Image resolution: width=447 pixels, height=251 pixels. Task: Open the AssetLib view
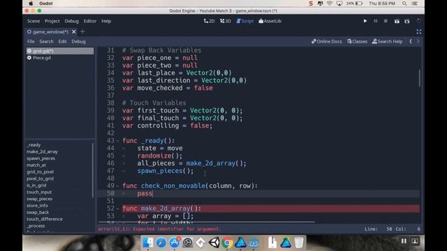click(x=270, y=21)
